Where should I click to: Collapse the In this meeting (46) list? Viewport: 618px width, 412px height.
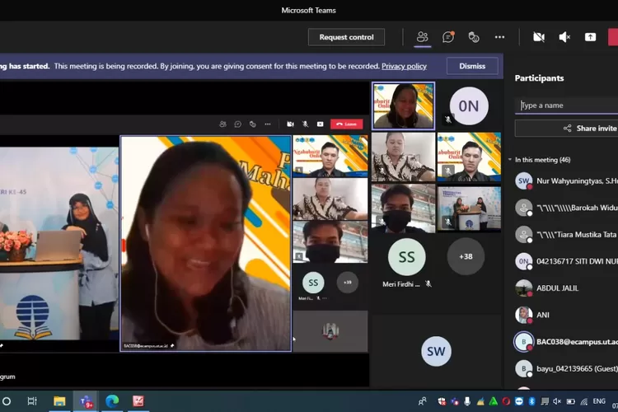510,160
